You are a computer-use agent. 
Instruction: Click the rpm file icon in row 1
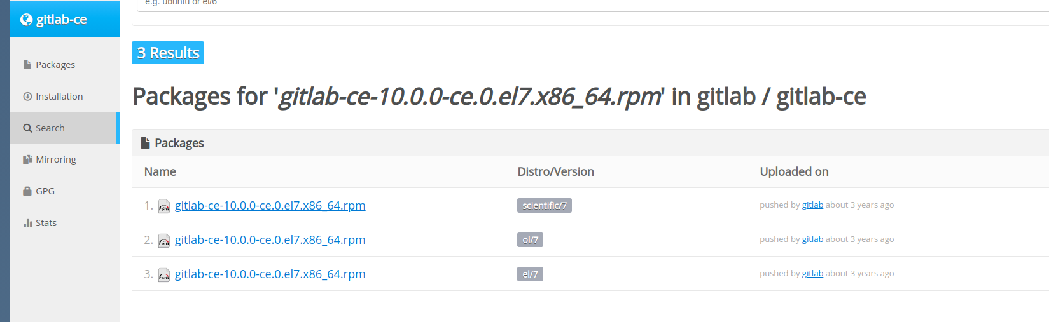tap(164, 206)
